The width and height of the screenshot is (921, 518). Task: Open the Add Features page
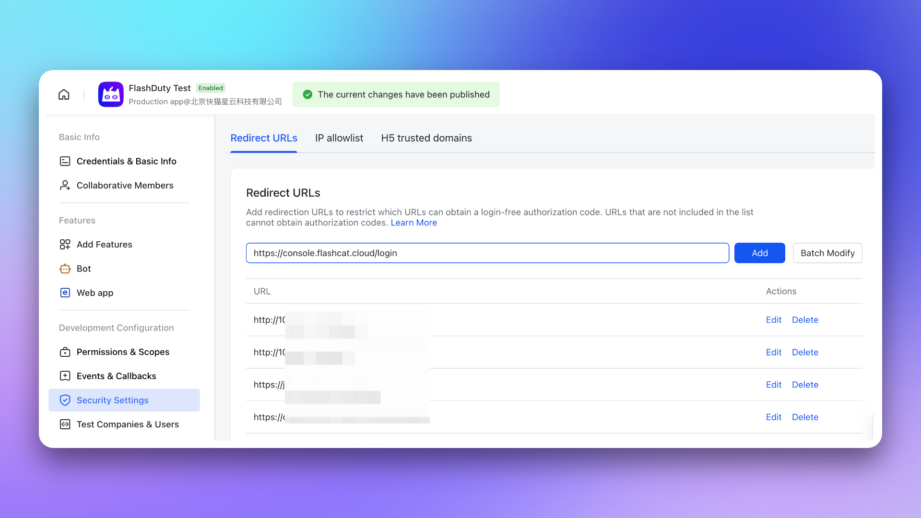click(x=104, y=244)
